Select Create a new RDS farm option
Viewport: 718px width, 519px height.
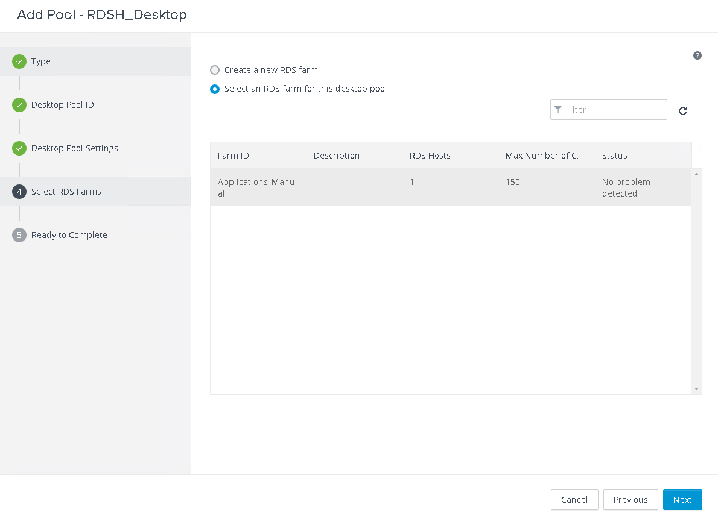[215, 70]
